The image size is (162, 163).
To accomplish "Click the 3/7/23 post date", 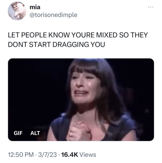I will 47,155.
